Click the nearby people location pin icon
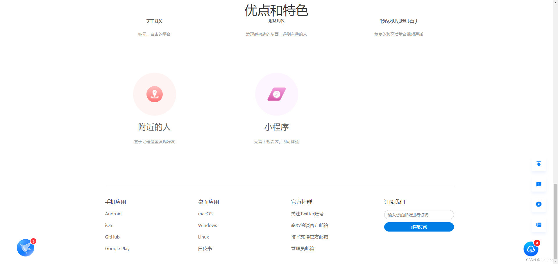Image resolution: width=558 pixels, height=264 pixels. coord(154,94)
